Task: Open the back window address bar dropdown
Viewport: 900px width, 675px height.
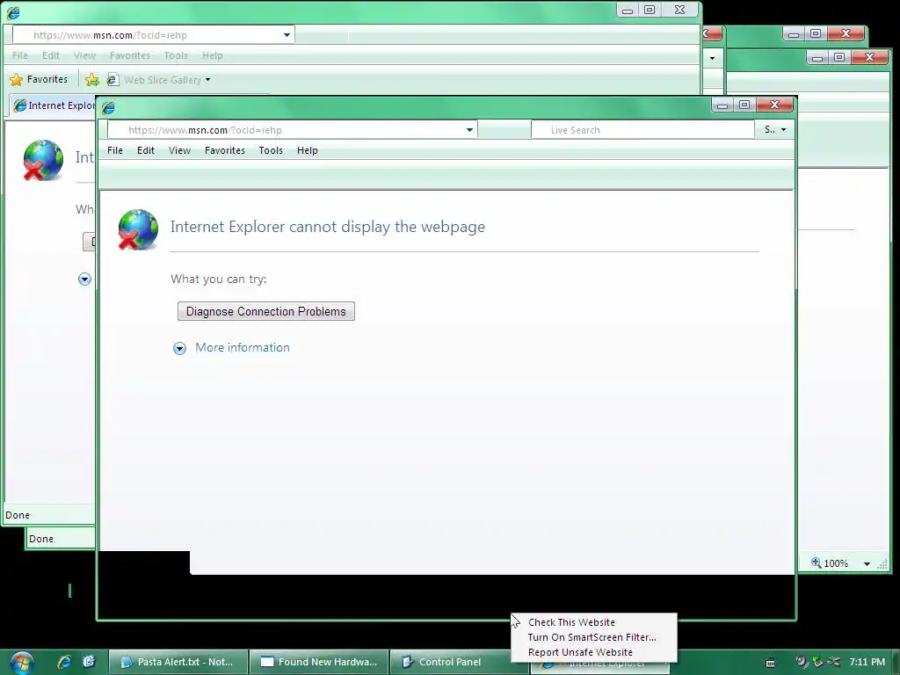Action: pyautogui.click(x=287, y=35)
